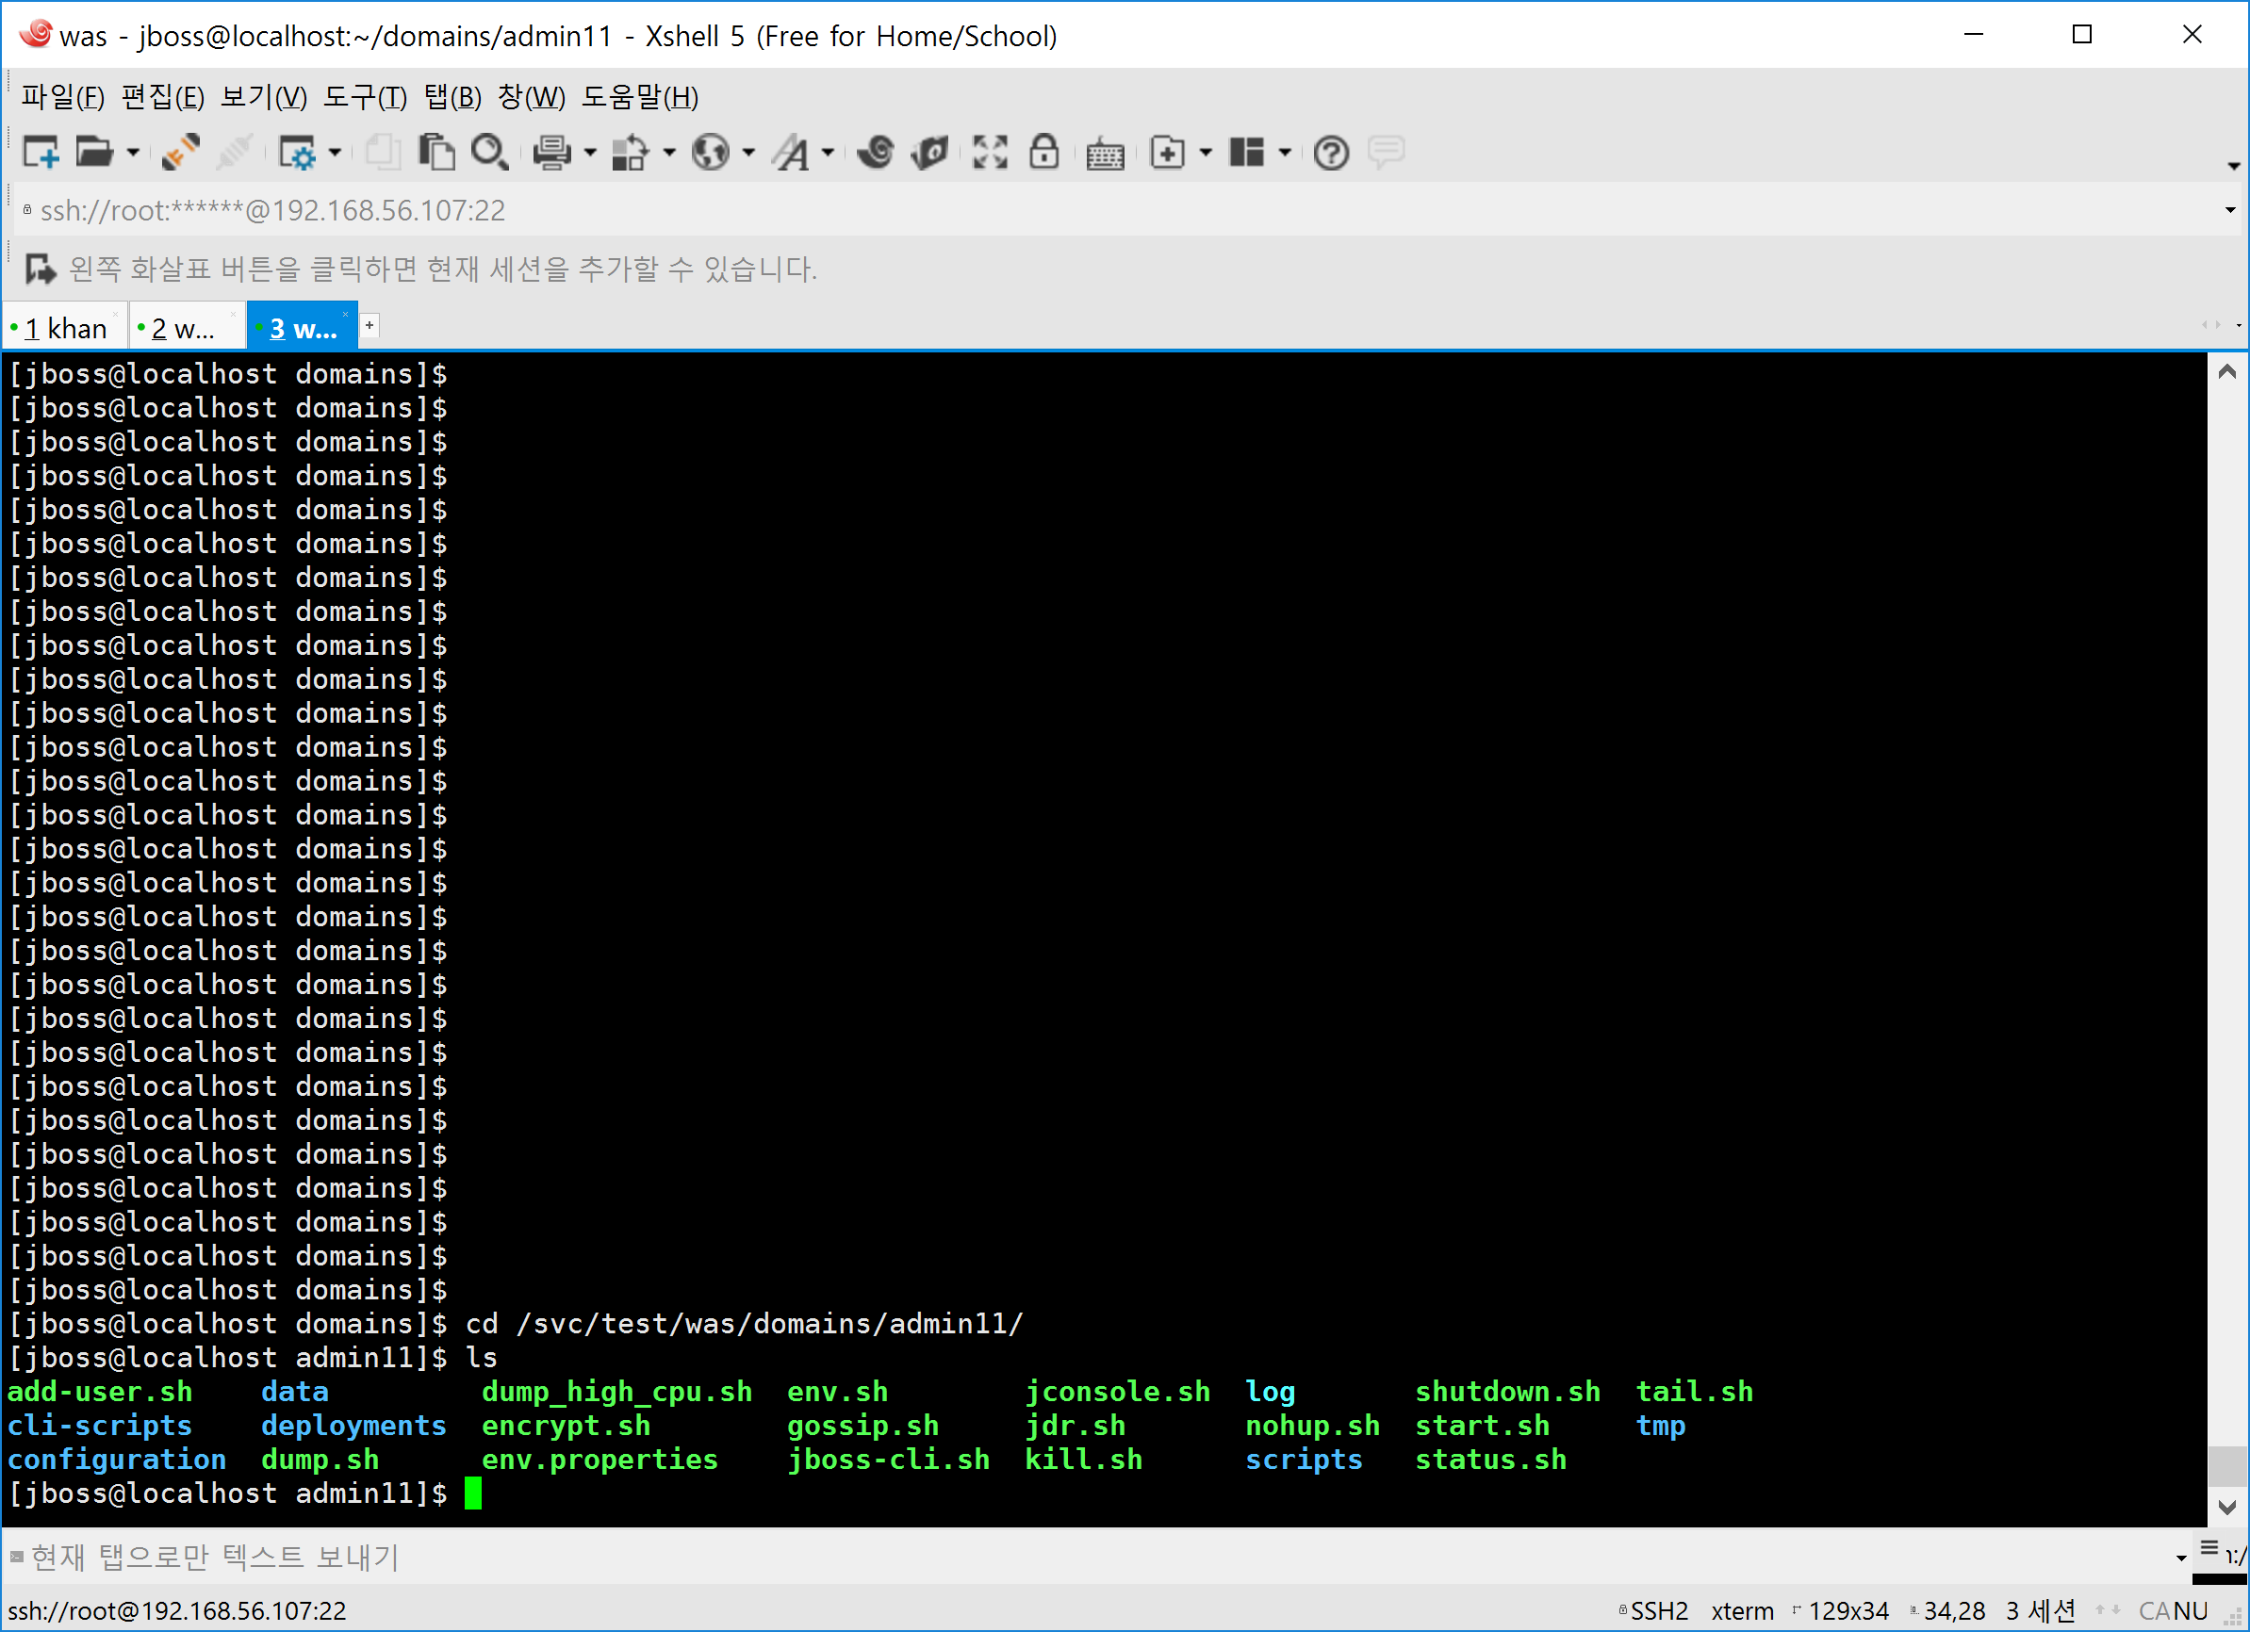Expand the address bar history dropdown
This screenshot has width=2250, height=1632.
coord(2229,210)
